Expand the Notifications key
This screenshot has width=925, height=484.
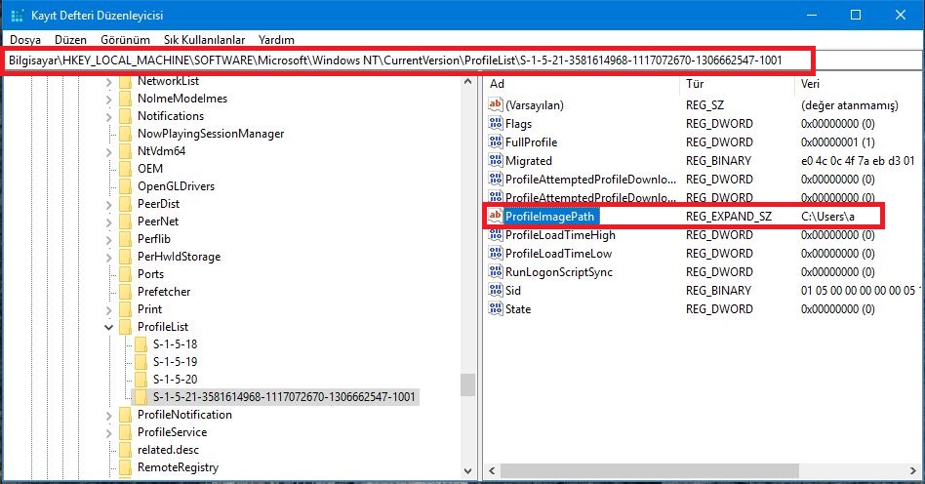coord(108,117)
